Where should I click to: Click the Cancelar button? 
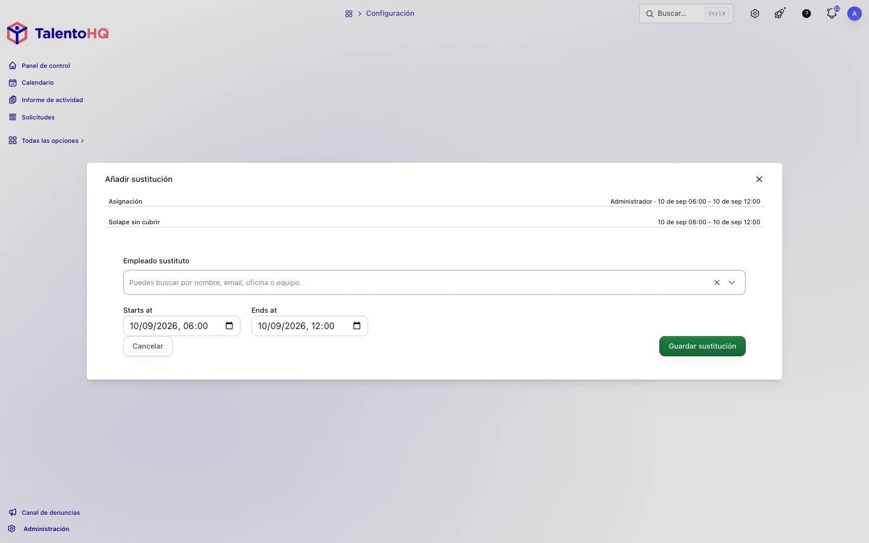[x=148, y=346]
